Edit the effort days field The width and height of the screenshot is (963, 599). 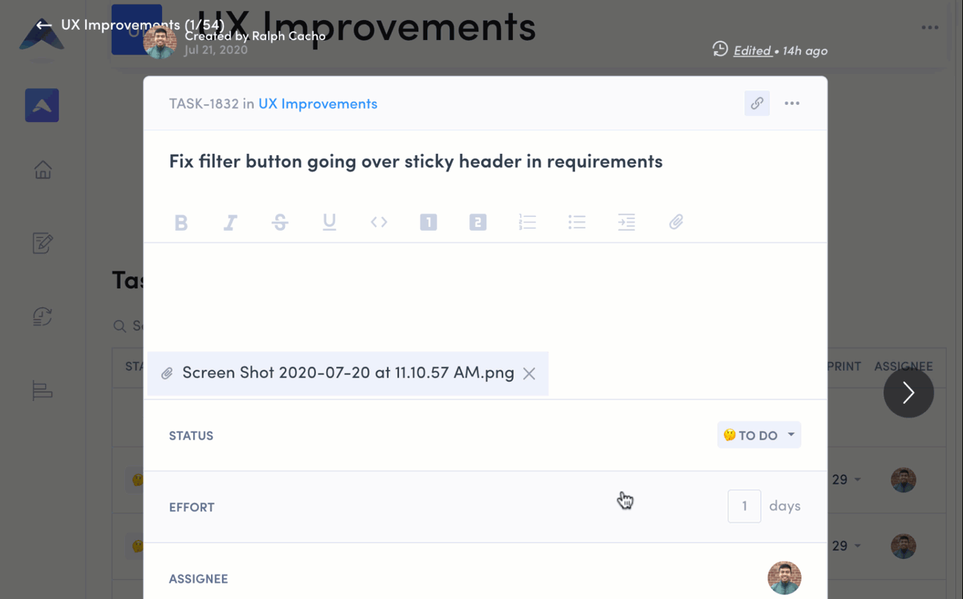(745, 507)
